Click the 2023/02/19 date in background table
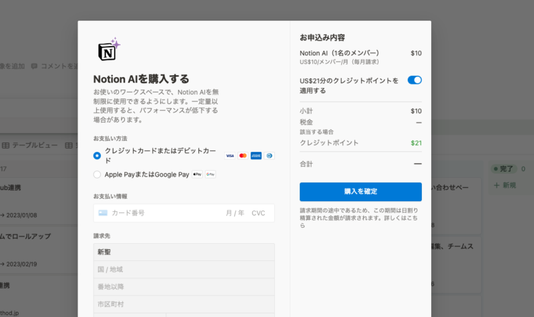Screen dimensions: 534x317 tap(21, 264)
